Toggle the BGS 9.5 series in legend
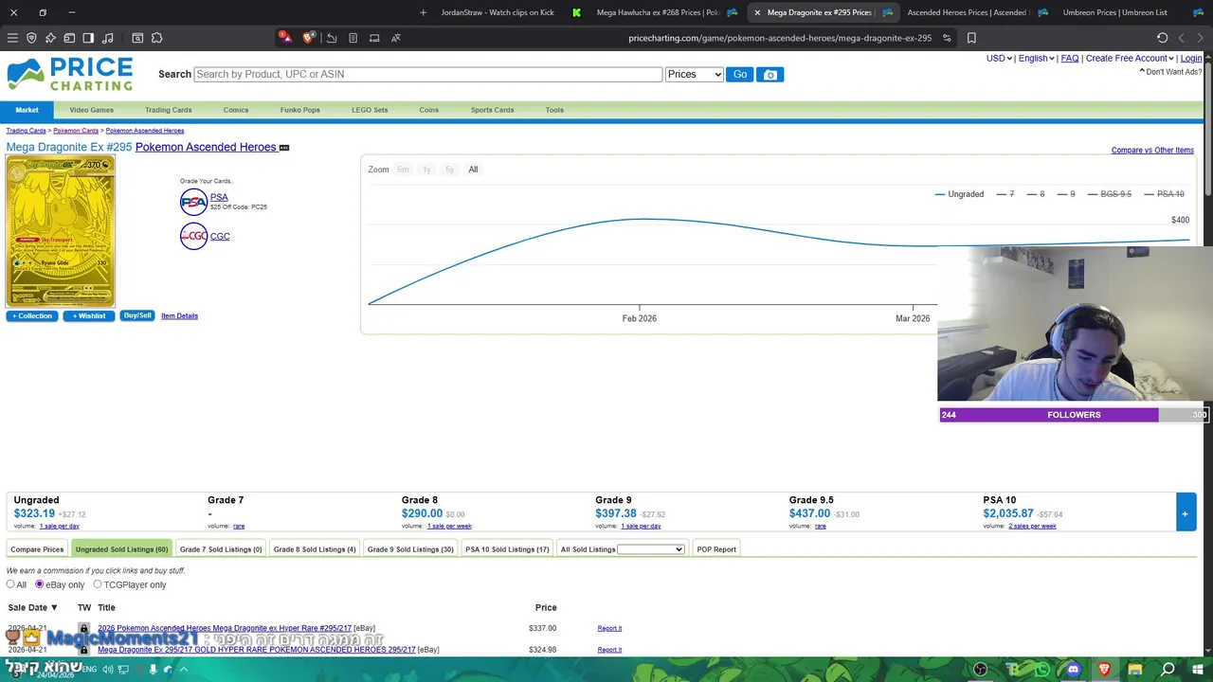This screenshot has height=682, width=1213. pyautogui.click(x=1110, y=194)
